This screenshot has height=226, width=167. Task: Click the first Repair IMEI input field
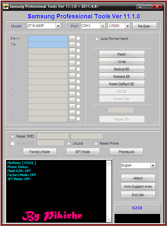(53, 136)
